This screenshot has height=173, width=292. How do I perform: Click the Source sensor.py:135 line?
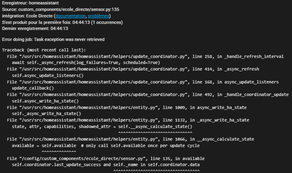coord(60,9)
